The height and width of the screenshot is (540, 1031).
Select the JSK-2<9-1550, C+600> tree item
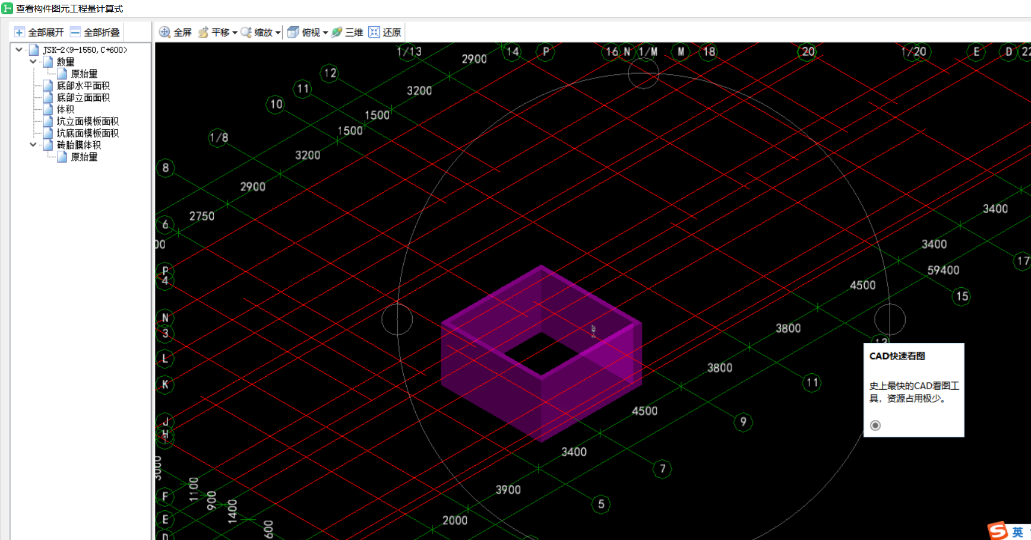point(85,50)
